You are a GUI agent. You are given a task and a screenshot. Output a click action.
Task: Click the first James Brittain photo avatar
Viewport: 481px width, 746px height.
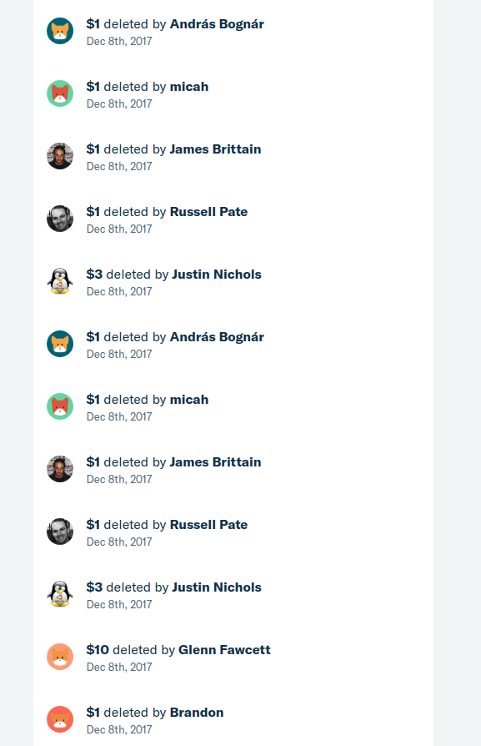pos(60,156)
